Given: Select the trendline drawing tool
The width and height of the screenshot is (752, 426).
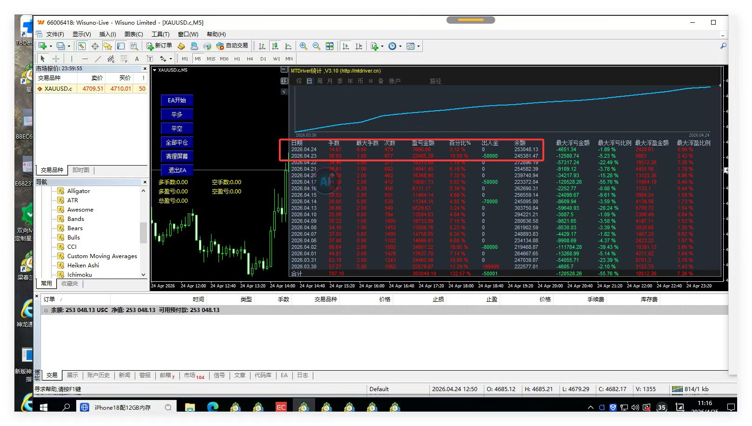Looking at the screenshot, I should (x=98, y=59).
